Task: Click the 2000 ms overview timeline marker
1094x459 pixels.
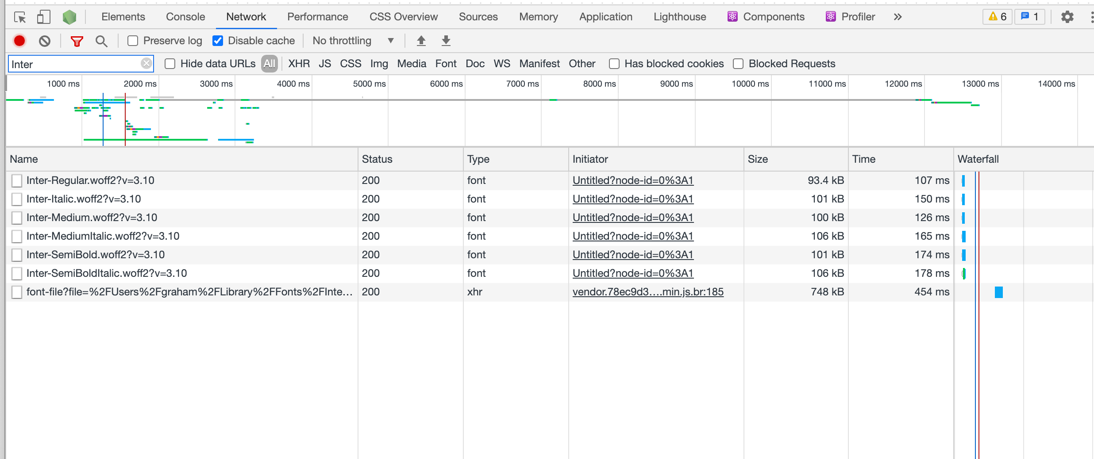Action: coord(140,84)
